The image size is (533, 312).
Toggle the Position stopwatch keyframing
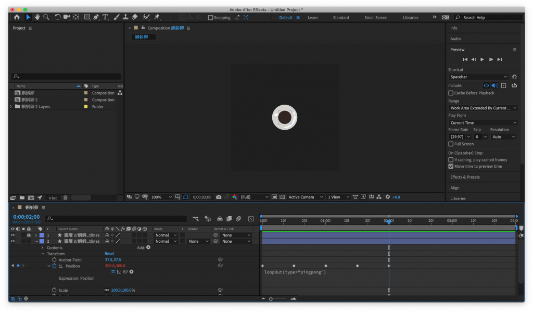pyautogui.click(x=54, y=266)
